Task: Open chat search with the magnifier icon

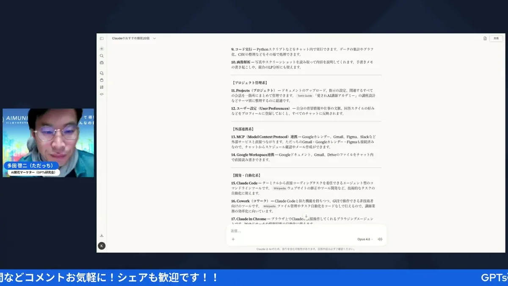Action: tap(102, 56)
